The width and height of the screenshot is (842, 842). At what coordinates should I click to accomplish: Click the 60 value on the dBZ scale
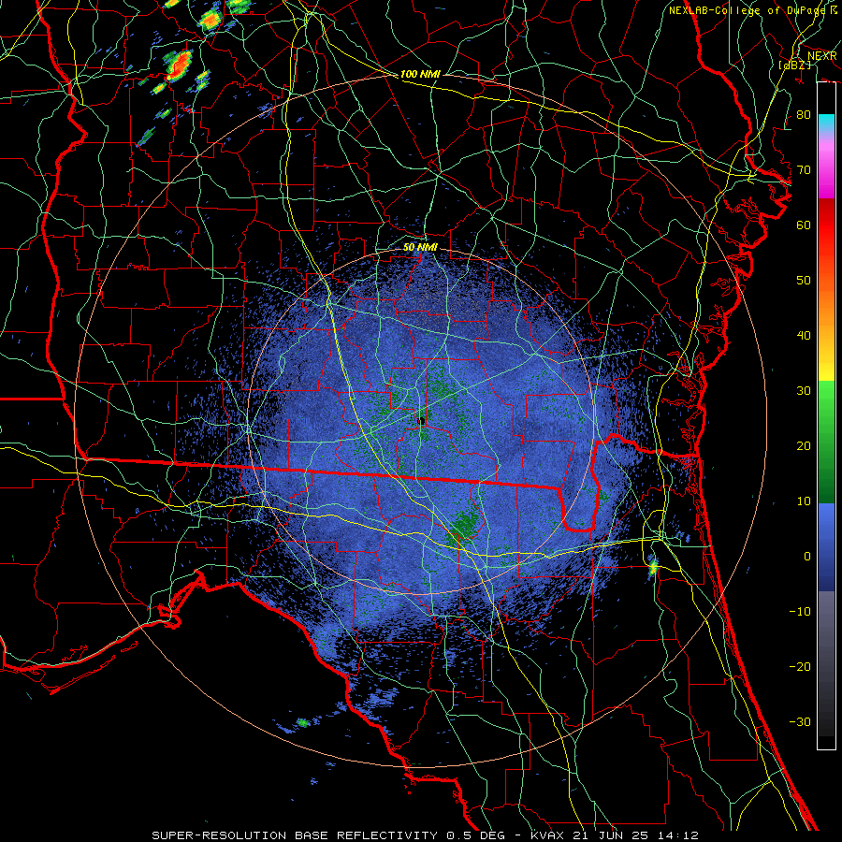click(x=804, y=225)
